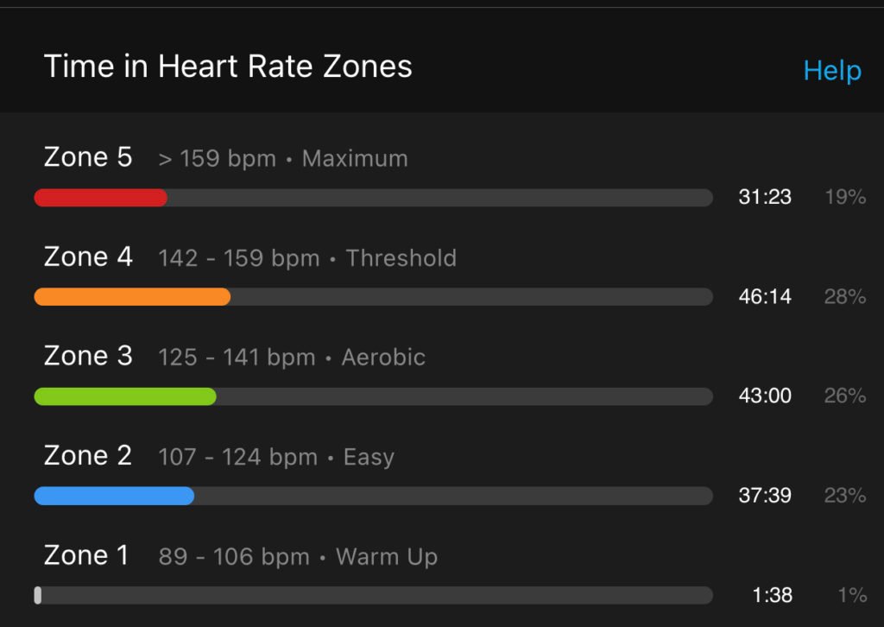884x627 pixels.
Task: Click the 37:39 time value
Action: click(765, 496)
